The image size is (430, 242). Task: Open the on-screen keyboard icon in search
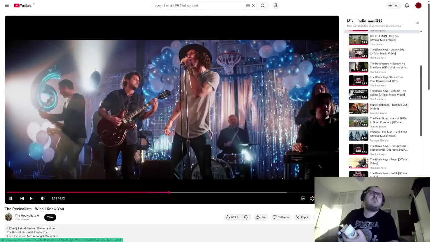pyautogui.click(x=248, y=5)
